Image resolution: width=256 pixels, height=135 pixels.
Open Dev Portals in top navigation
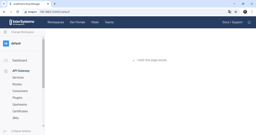pyautogui.click(x=77, y=22)
